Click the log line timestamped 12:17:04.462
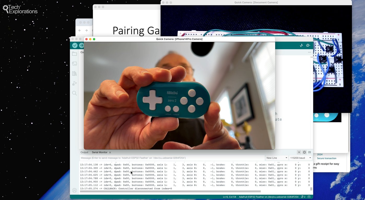Image resolution: width=365 pixels, height=200 pixels. tap(195, 171)
